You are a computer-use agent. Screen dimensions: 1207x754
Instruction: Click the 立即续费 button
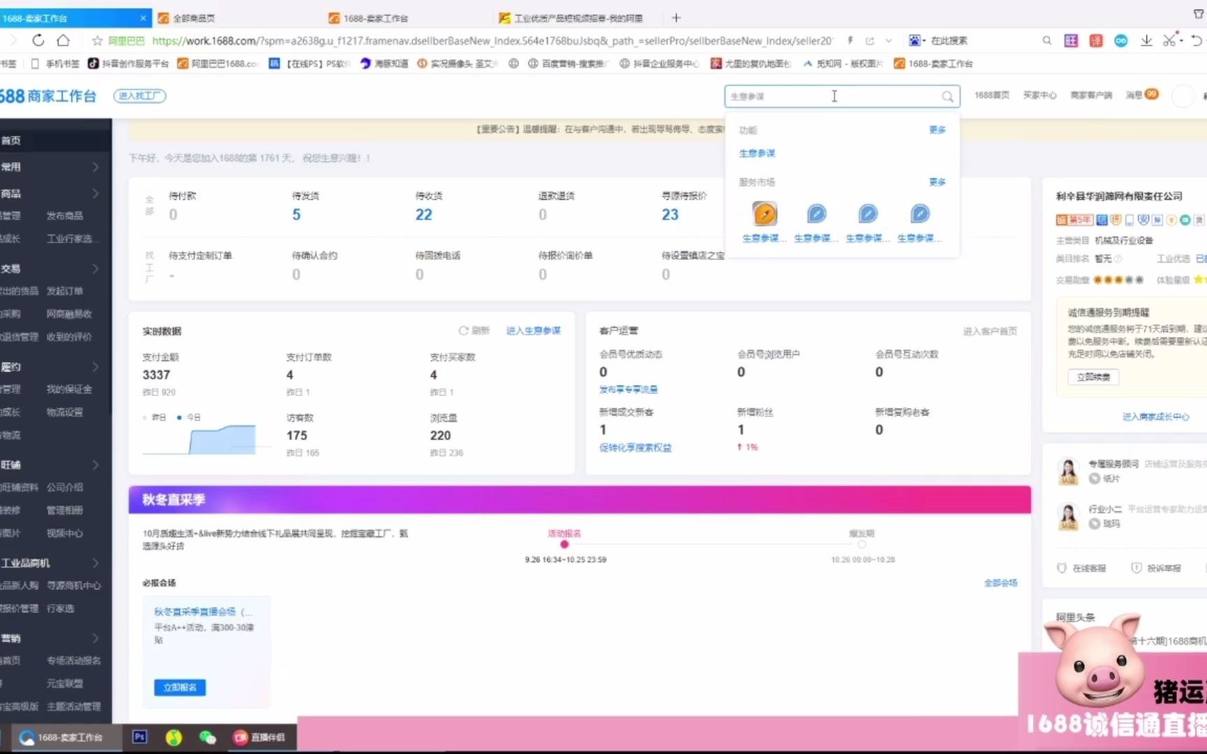[x=1093, y=377]
